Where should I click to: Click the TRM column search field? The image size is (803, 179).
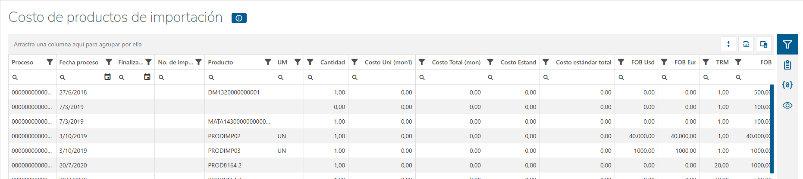pyautogui.click(x=718, y=77)
